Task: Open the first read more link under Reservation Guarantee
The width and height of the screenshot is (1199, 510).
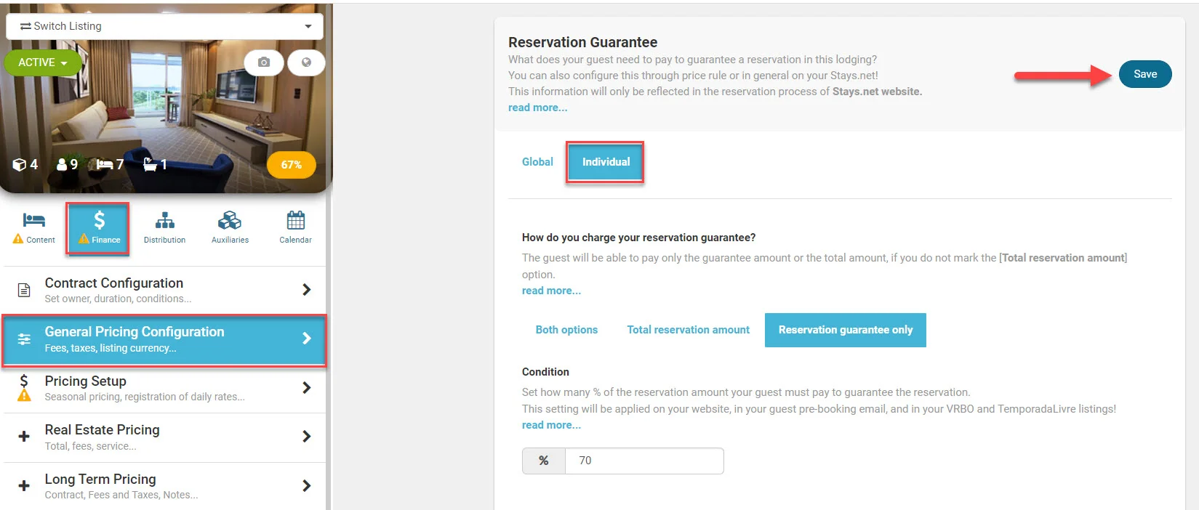Action: click(537, 108)
